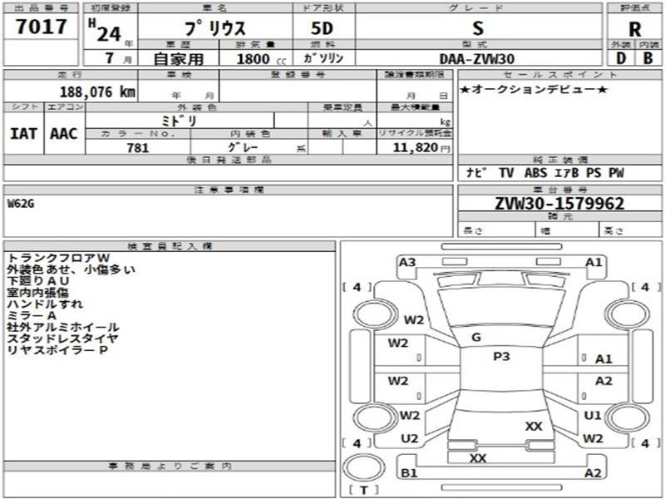Select the caution note W62G
This screenshot has height=499, width=665.
coord(21,204)
